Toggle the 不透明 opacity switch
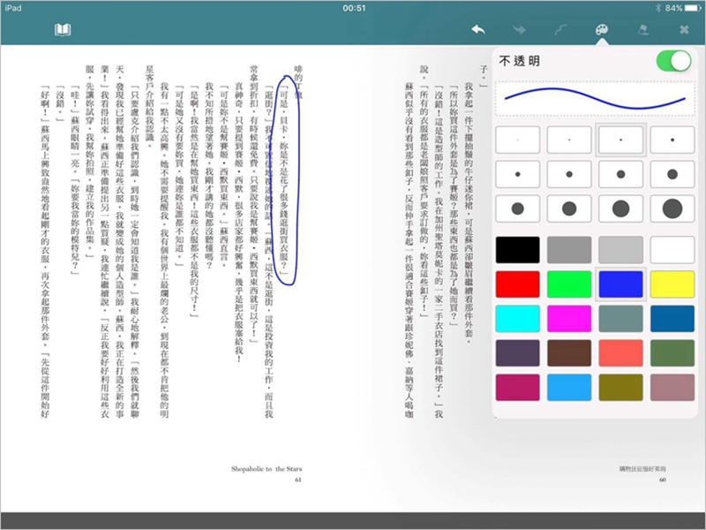706x530 pixels. click(673, 61)
